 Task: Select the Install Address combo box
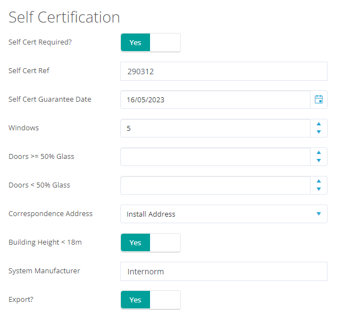coord(224,214)
